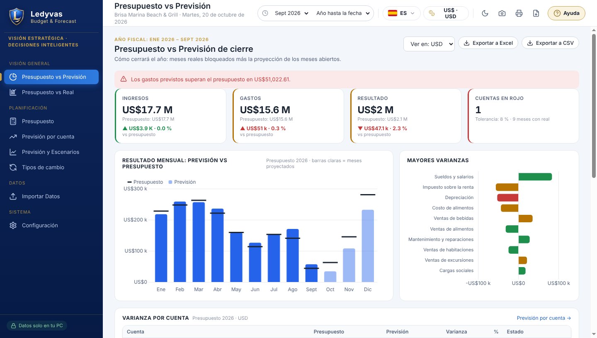
Task: Click the Presupuesto calculator icon
Action: point(13,122)
